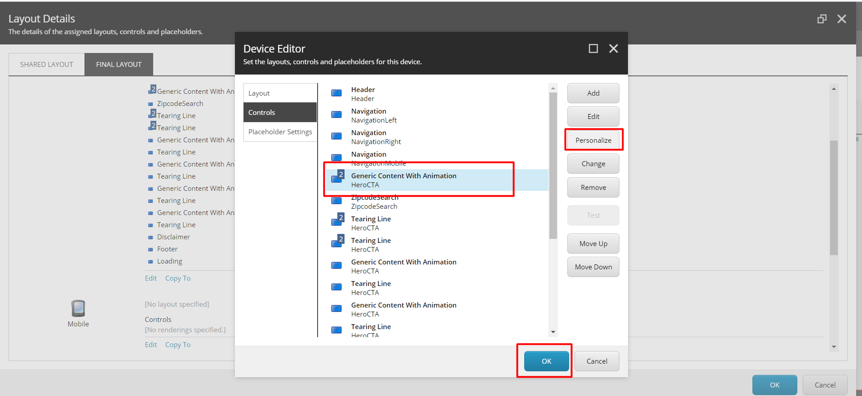
Task: Switch to the Final Layout tab
Action: 119,65
